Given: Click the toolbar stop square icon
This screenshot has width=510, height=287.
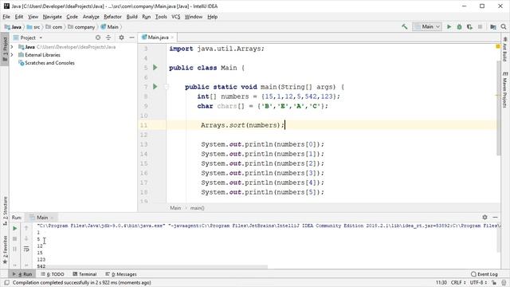Looking at the screenshot, I should coord(480,26).
